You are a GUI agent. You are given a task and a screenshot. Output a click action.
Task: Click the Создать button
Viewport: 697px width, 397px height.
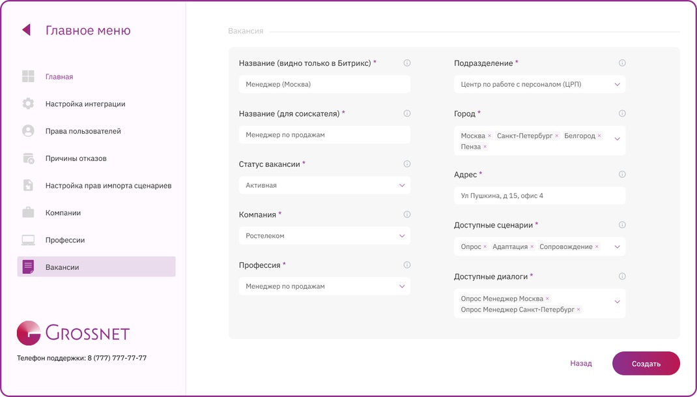646,364
